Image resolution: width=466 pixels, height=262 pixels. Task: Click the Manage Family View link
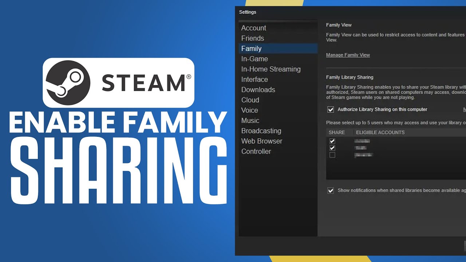pyautogui.click(x=348, y=55)
